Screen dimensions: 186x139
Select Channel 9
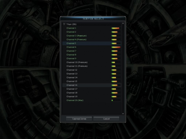tap(92, 59)
